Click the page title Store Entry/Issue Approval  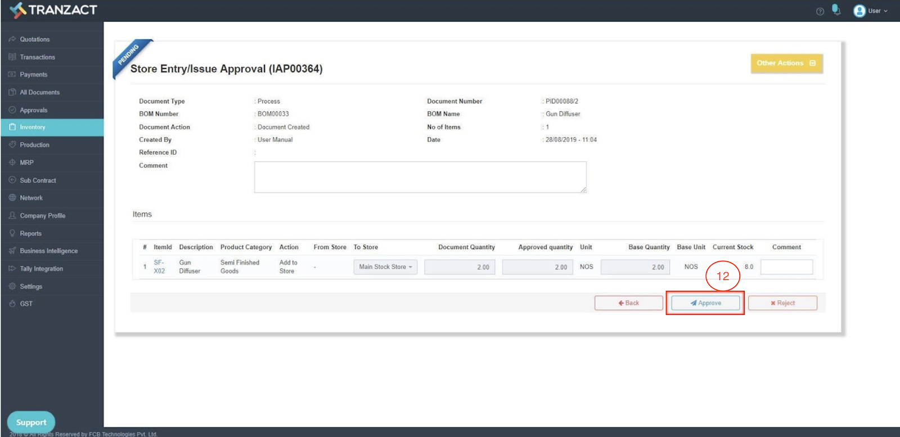[x=226, y=69]
